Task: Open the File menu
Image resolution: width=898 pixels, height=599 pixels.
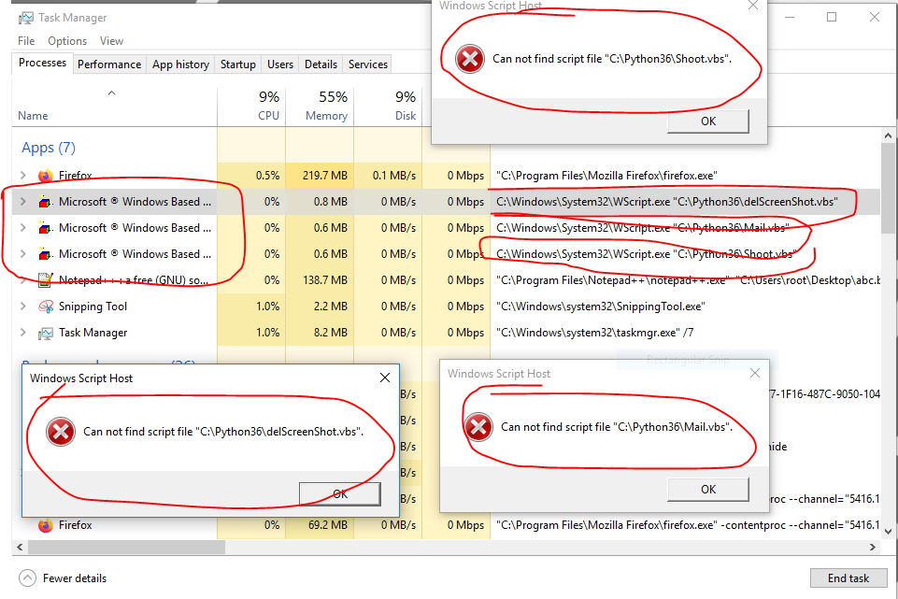Action: click(x=26, y=41)
